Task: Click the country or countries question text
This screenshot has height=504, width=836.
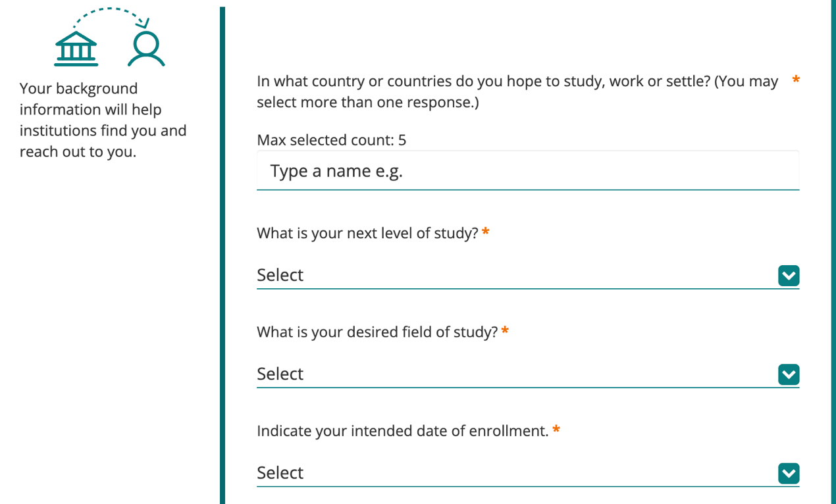Action: 517,91
